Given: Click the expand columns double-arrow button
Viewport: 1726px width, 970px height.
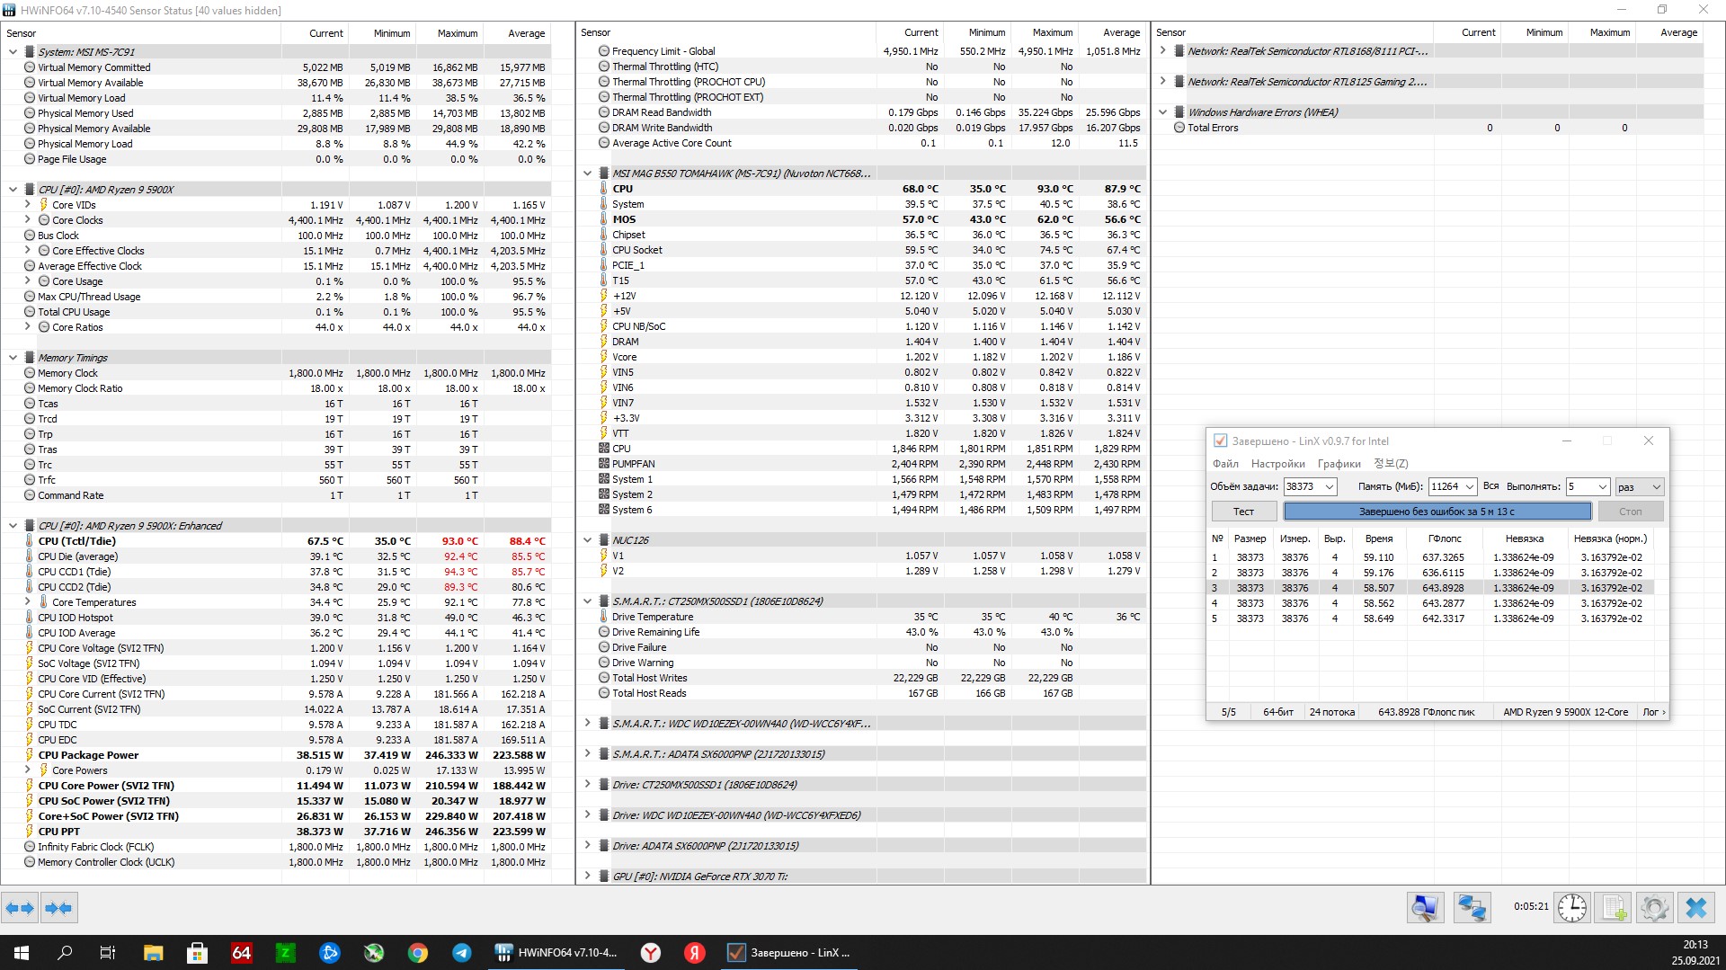Looking at the screenshot, I should pyautogui.click(x=20, y=908).
